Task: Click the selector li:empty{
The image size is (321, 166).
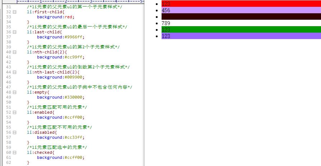Action: (x=38, y=92)
